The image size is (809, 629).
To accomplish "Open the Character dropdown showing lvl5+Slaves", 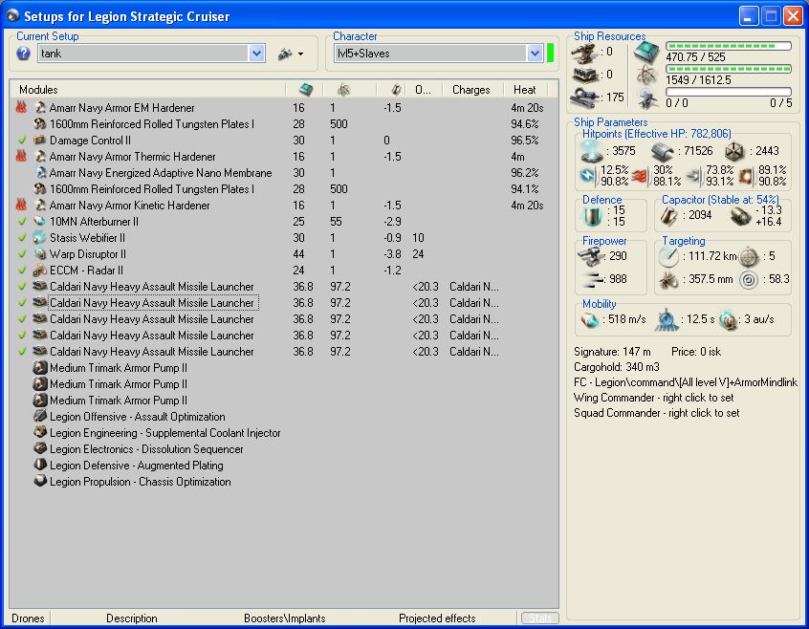I will pyautogui.click(x=535, y=54).
